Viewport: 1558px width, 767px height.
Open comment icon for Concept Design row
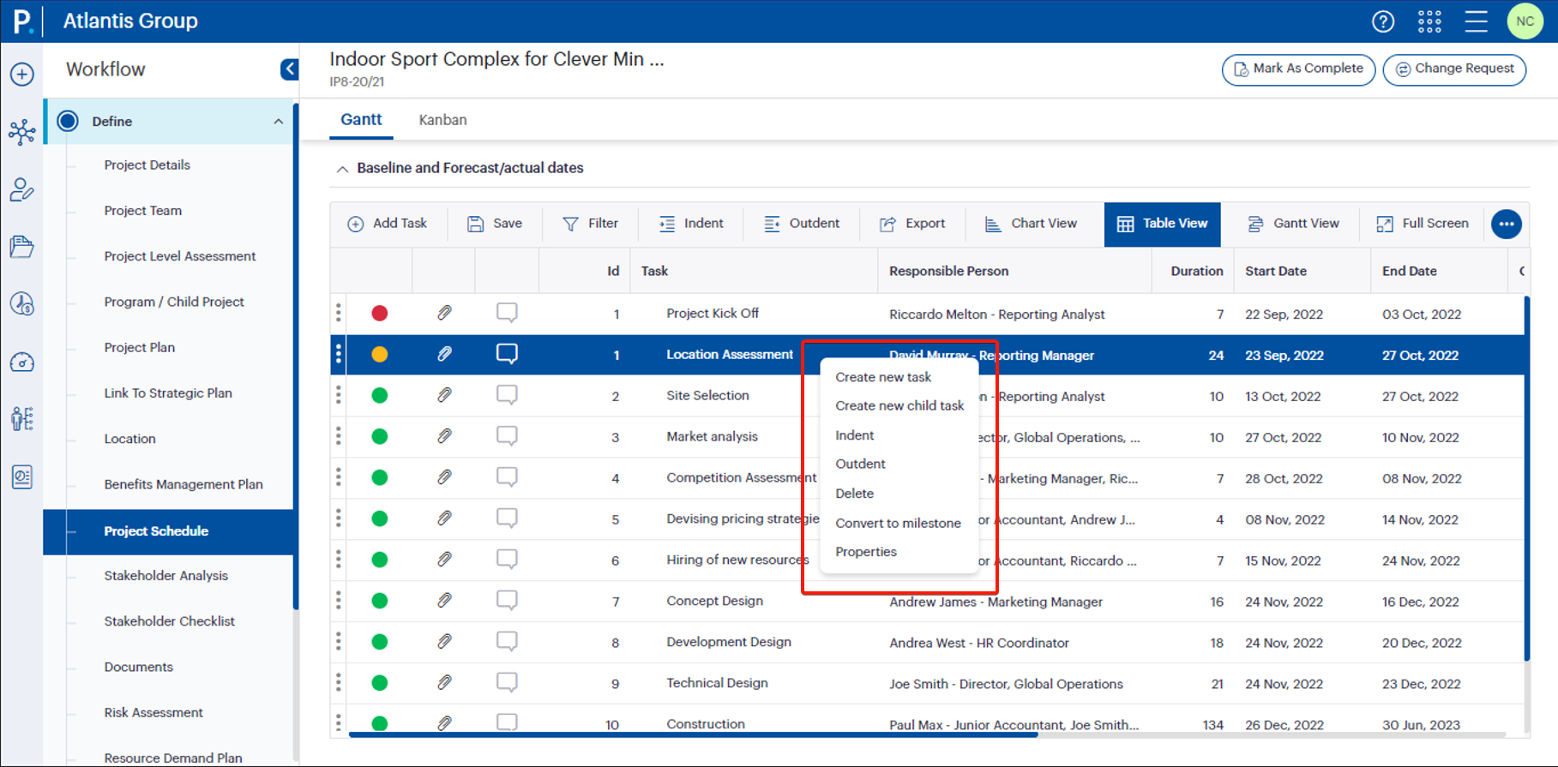pyautogui.click(x=507, y=601)
